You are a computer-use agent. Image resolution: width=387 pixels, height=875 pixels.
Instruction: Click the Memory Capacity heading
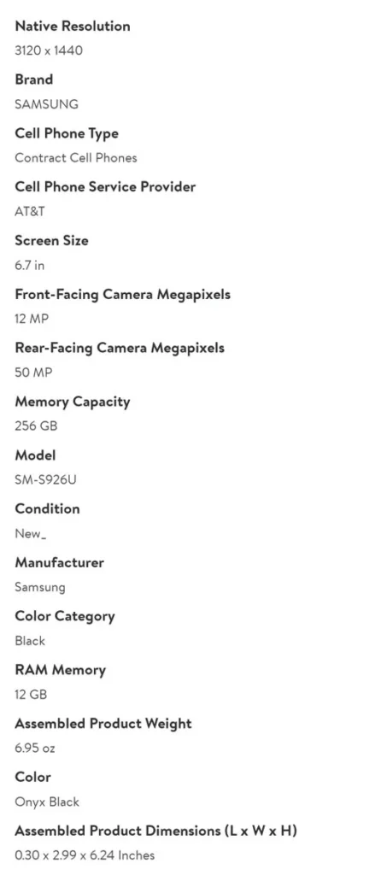pyautogui.click(x=73, y=402)
